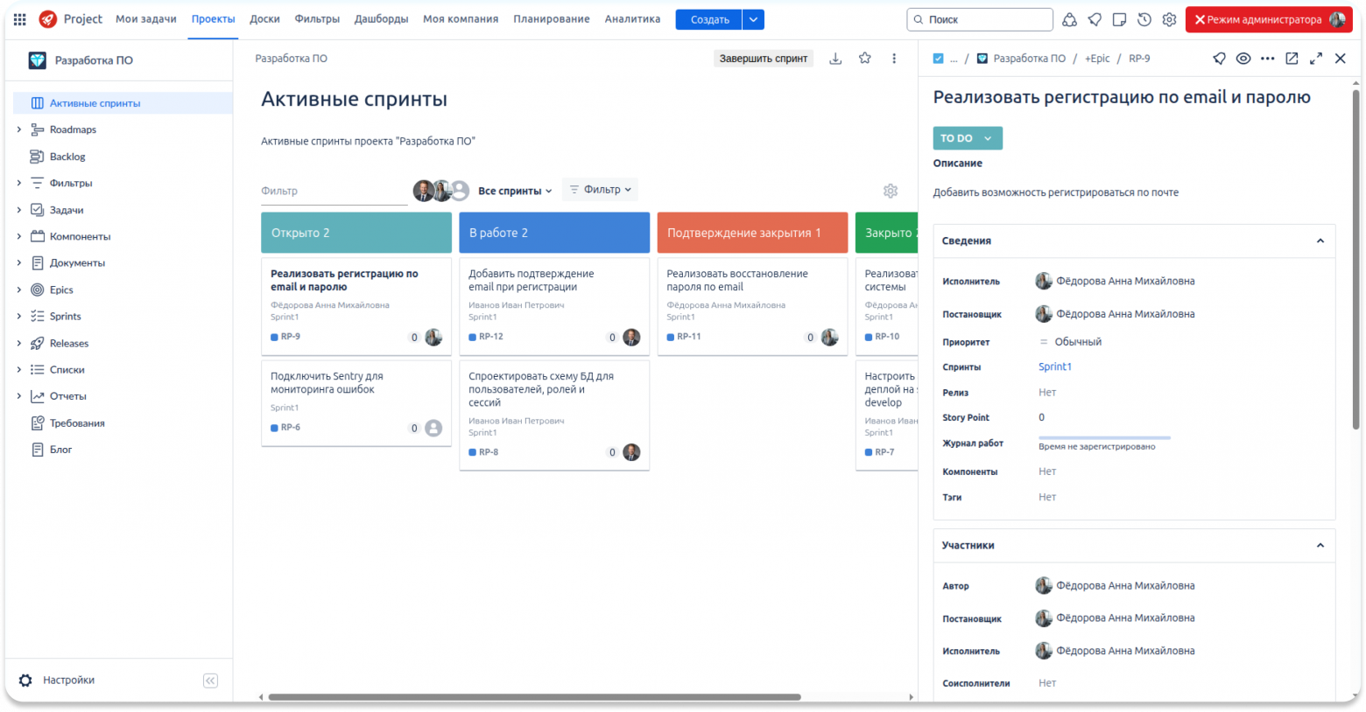Open board settings gear icon
Image resolution: width=1366 pixels, height=712 pixels.
click(x=891, y=191)
